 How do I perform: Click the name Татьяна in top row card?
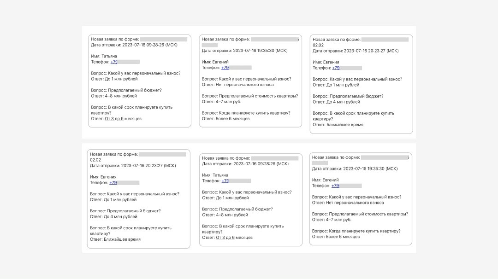[x=109, y=56]
